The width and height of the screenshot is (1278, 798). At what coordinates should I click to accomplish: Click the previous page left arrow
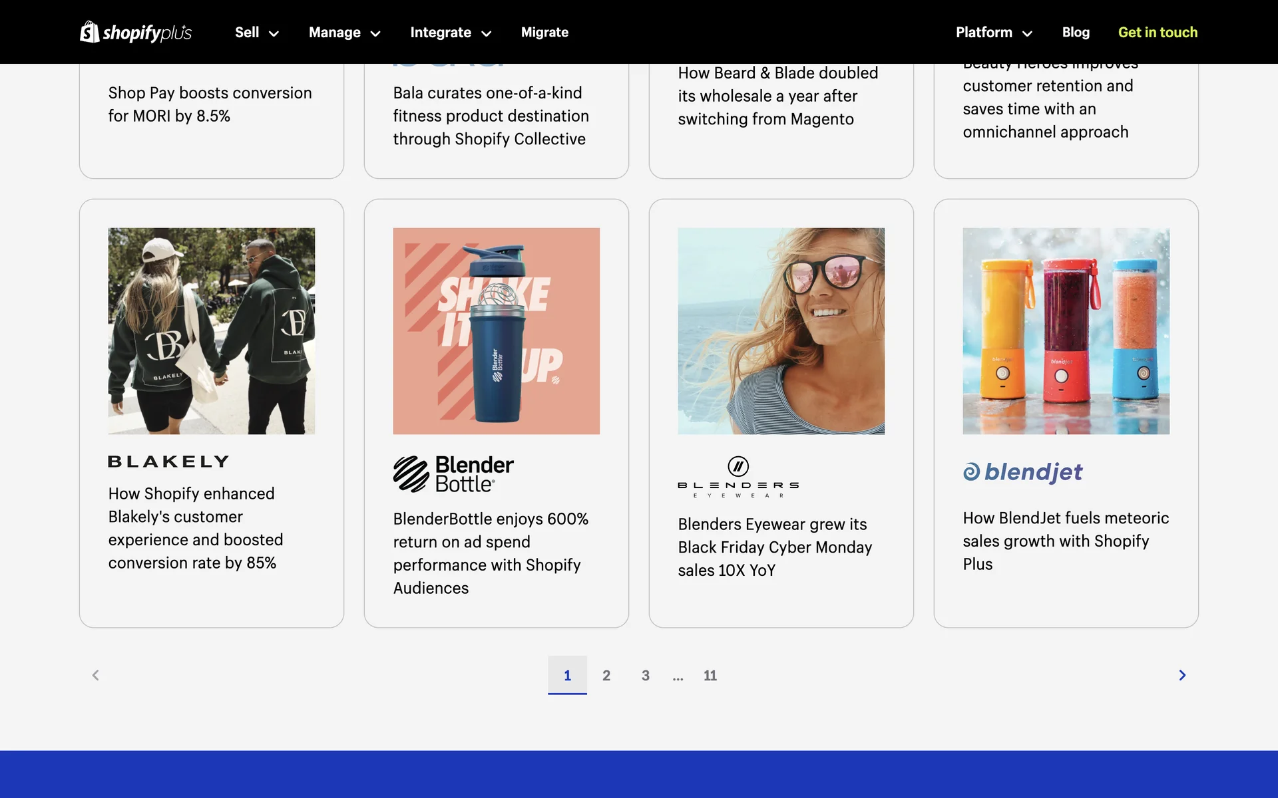point(96,675)
